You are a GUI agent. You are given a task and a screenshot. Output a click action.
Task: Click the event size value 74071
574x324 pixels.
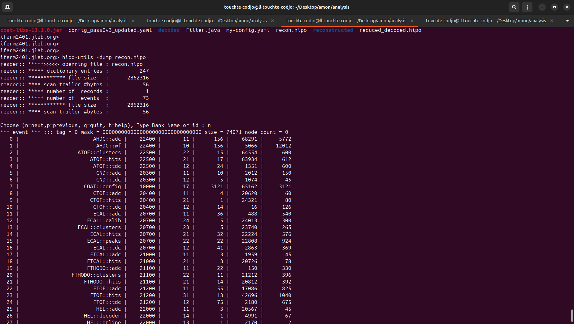pyautogui.click(x=234, y=132)
